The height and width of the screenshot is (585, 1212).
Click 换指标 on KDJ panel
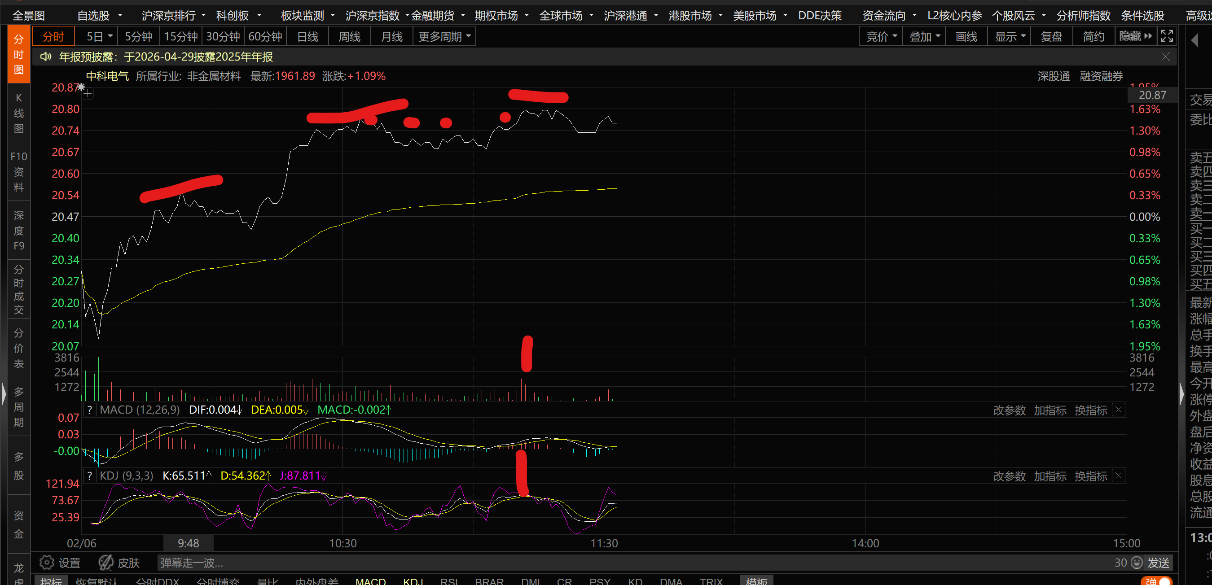point(1091,476)
